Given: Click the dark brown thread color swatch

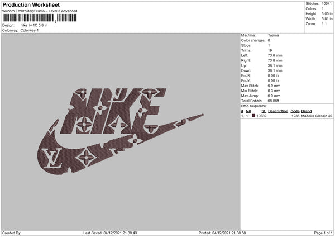Looking at the screenshot, I should (x=253, y=116).
